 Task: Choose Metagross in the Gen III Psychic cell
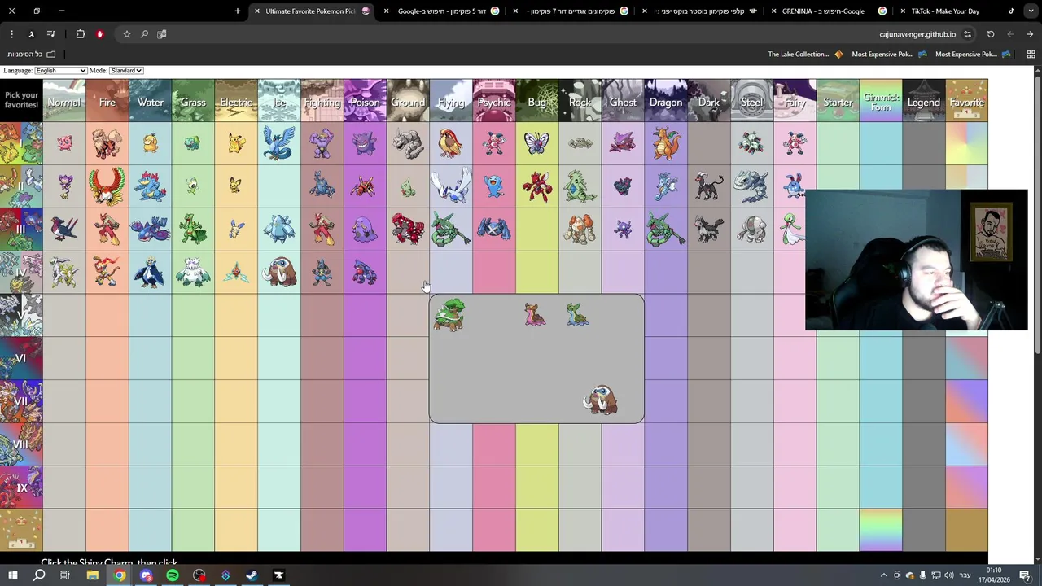pos(494,230)
